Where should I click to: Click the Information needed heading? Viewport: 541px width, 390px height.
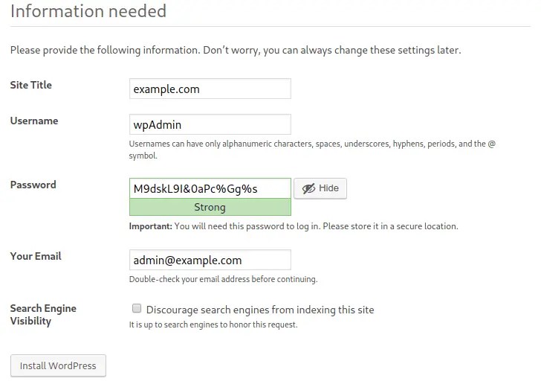tap(88, 11)
